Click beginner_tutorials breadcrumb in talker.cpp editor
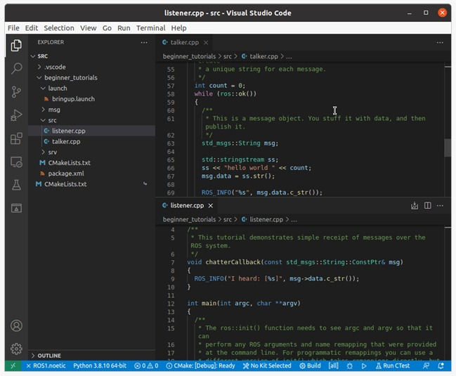Screen dimensions: 456x376 point(189,56)
